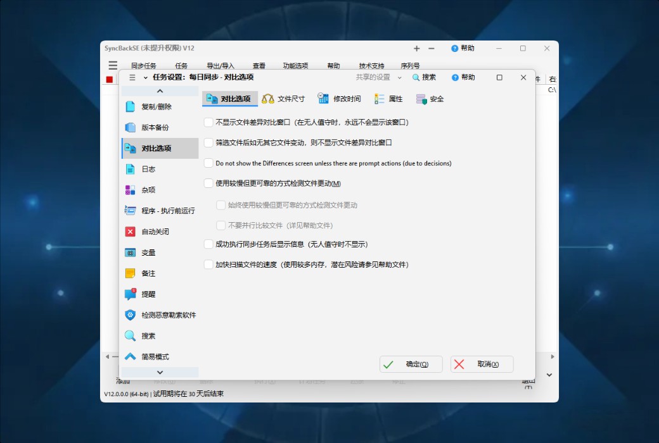Open the 变量 section
The image size is (659, 443).
point(148,252)
